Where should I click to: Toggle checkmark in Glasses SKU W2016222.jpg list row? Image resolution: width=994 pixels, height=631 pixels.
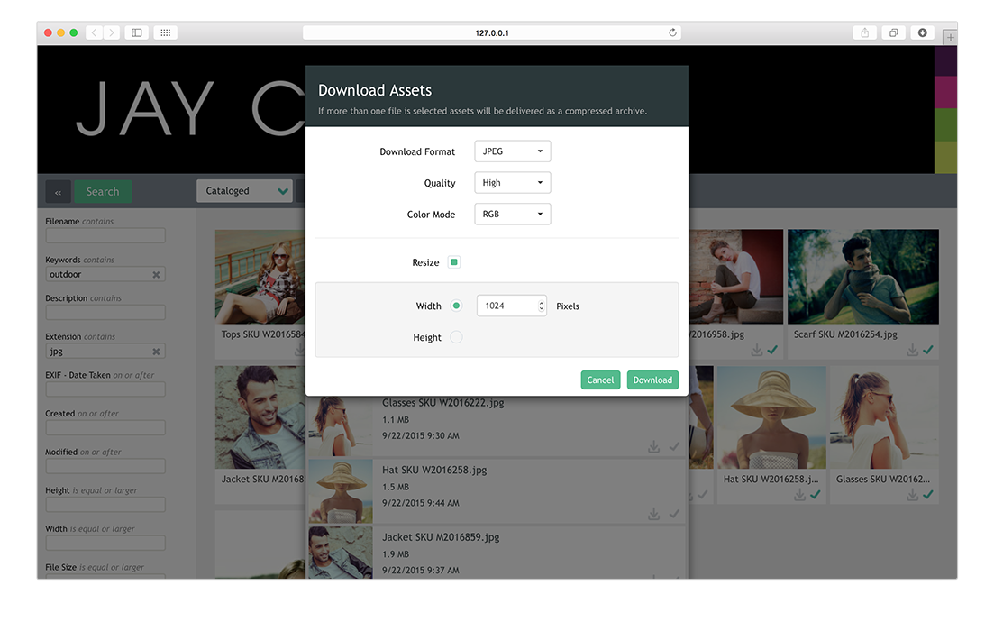pos(674,447)
